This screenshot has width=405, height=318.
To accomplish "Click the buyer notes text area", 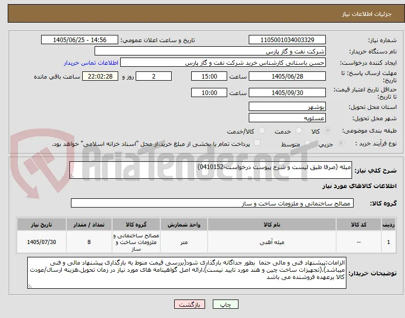I will click(187, 273).
